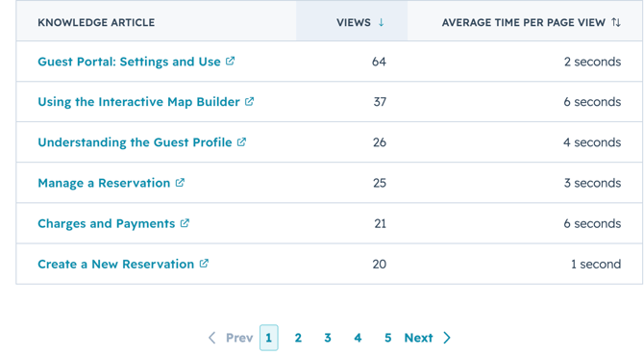644x356 pixels.
Task: Click the Prev pagination label
Action: [x=239, y=338]
